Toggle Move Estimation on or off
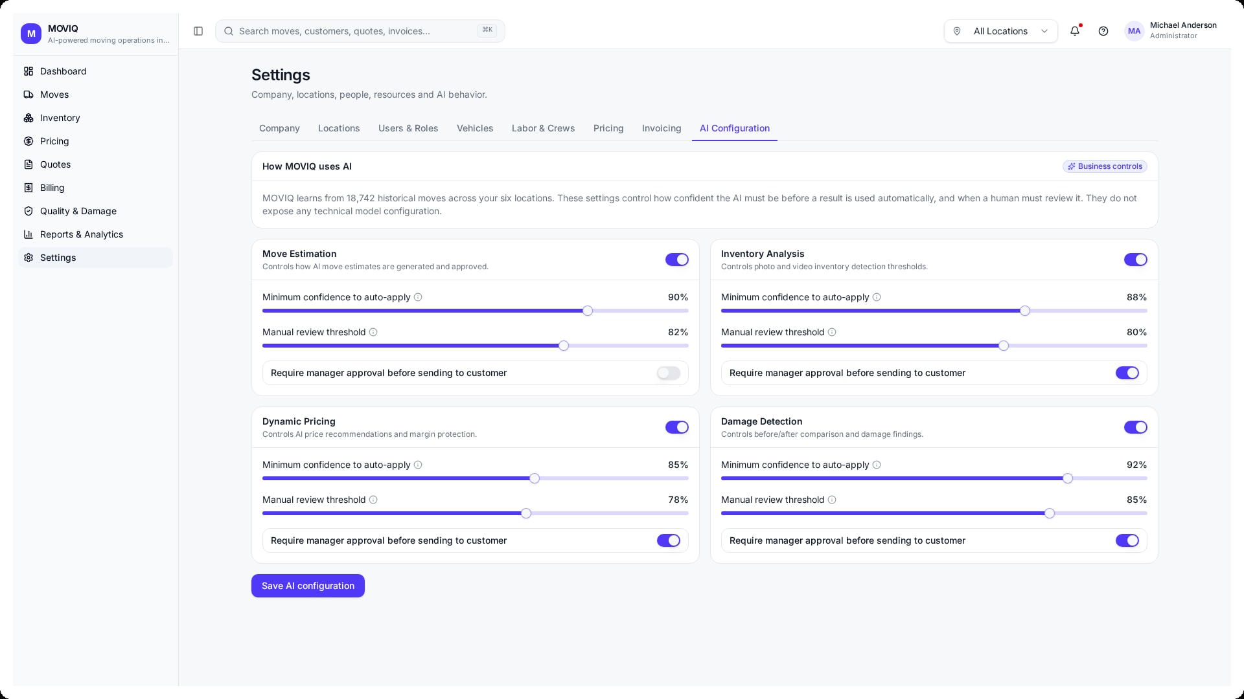The height and width of the screenshot is (699, 1244). tap(677, 260)
